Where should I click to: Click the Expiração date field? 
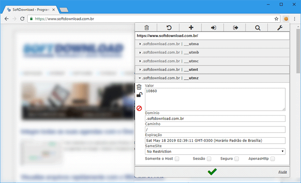coord(215,140)
